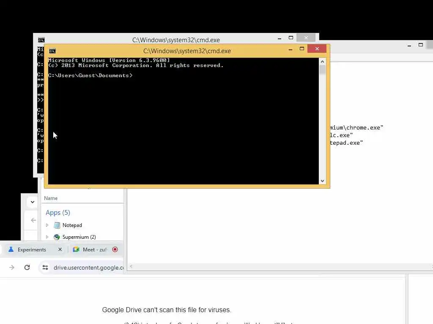Close the Experiments tab
Screen dimensions: 433x324
(60, 249)
